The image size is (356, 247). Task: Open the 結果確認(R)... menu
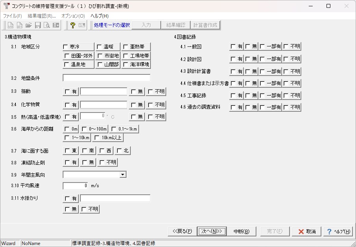pyautogui.click(x=42, y=16)
